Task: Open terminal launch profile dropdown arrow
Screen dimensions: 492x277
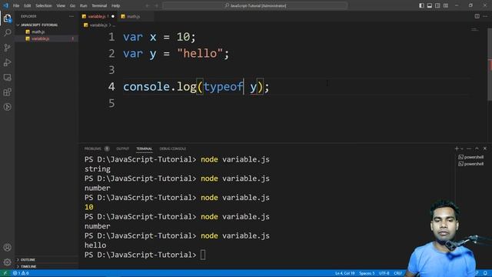Action: [461, 149]
